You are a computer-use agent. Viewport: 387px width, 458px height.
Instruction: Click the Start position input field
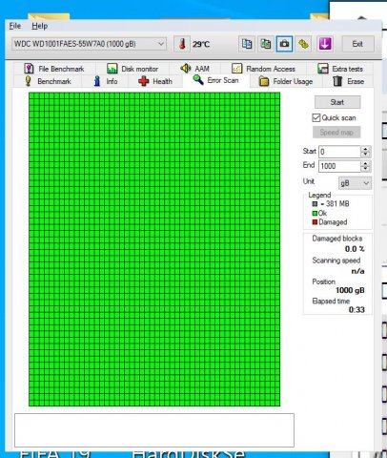[339, 152]
